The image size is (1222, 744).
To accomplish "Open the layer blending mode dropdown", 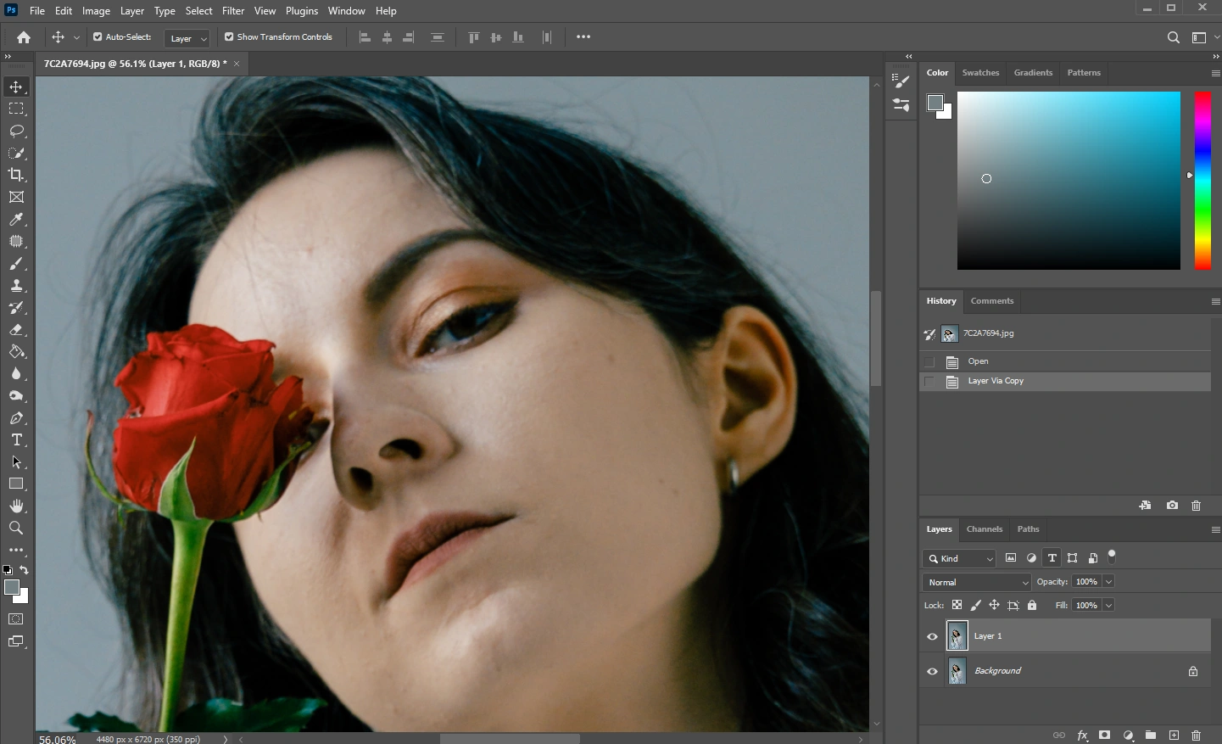I will (976, 582).
